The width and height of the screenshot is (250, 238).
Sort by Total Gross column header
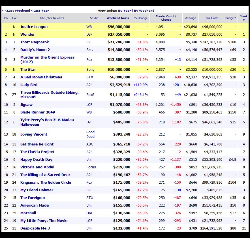point(211,18)
